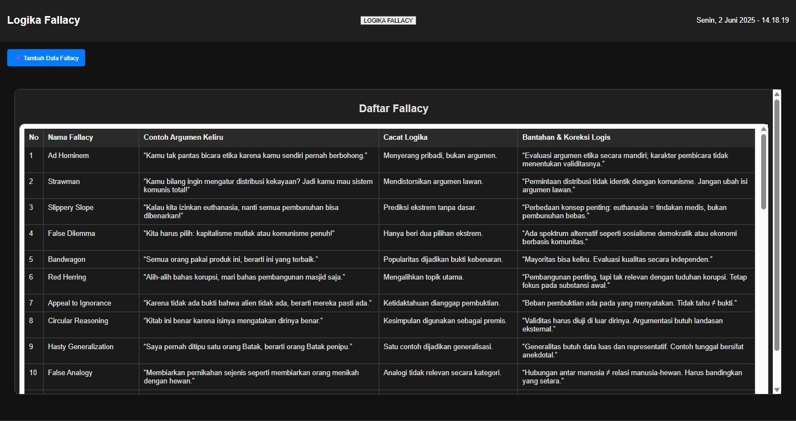Select the Red Herring cell
This screenshot has width=796, height=421.
(x=91, y=281)
